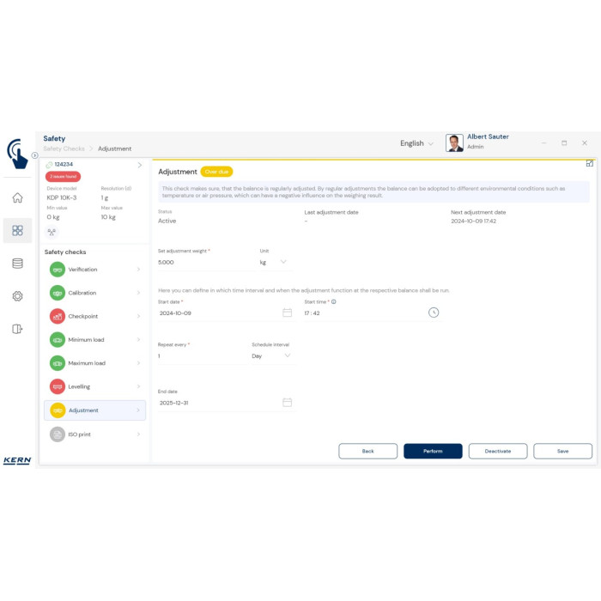Image resolution: width=601 pixels, height=601 pixels.
Task: Select Minimum load safety check
Action: tap(94, 340)
